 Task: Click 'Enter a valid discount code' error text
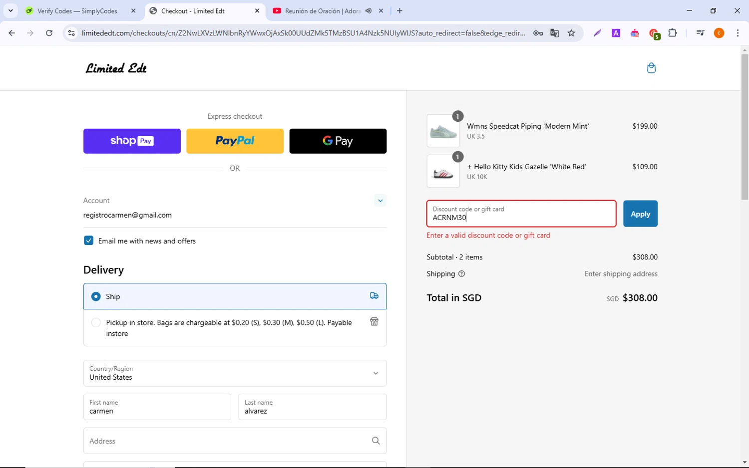(x=488, y=235)
